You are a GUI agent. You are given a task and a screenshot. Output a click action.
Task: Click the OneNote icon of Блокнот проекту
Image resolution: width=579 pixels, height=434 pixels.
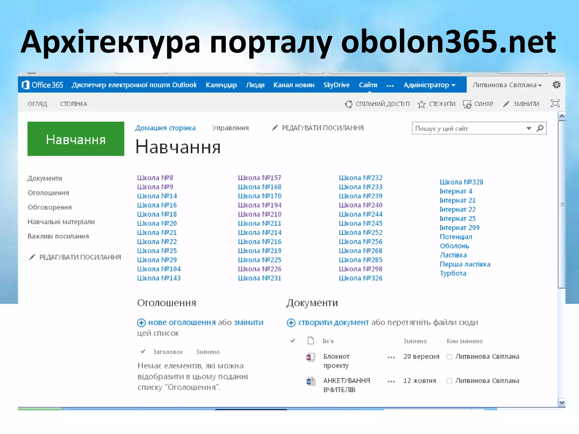(311, 357)
